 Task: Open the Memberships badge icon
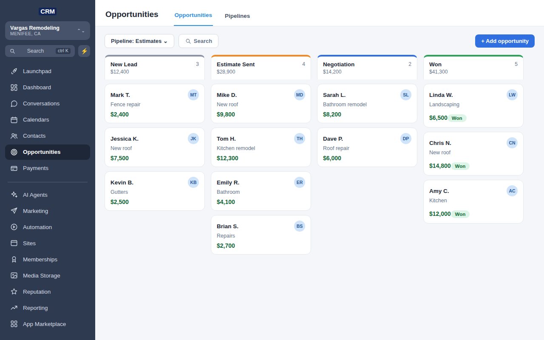(14, 260)
